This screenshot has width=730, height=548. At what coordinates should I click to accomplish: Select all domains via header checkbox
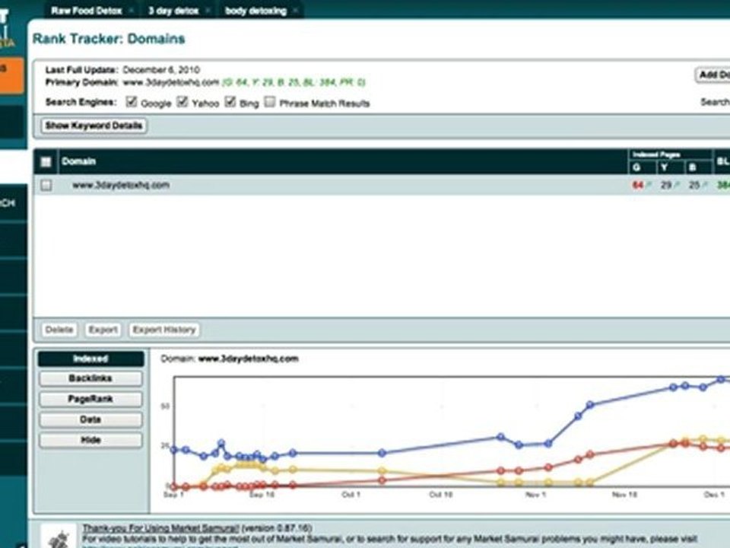click(x=46, y=161)
